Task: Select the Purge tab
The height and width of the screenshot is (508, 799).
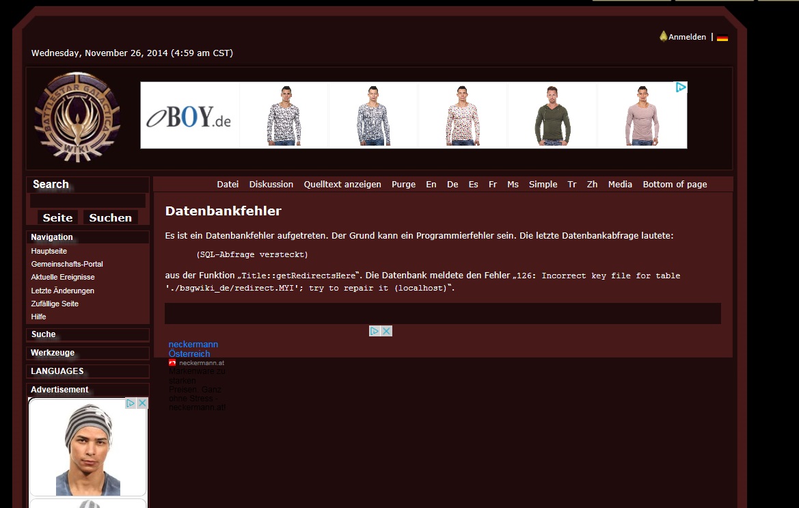Action: 403,185
